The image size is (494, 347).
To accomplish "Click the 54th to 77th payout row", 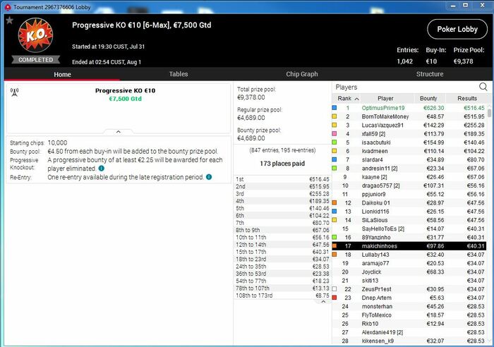I will click(282, 281).
